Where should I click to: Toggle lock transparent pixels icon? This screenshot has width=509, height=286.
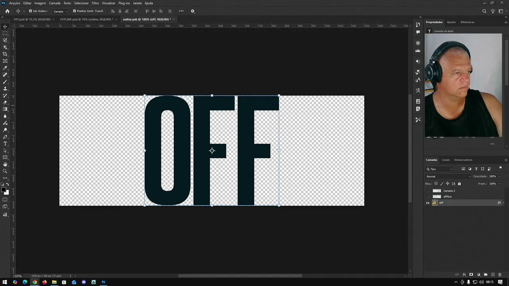436,184
